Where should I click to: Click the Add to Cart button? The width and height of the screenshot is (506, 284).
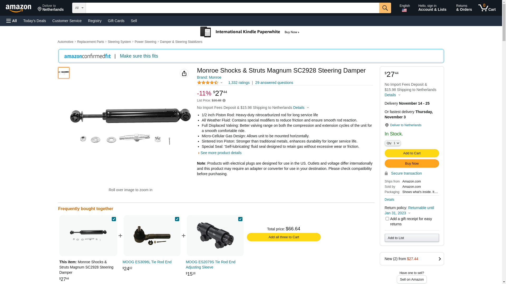[412, 153]
